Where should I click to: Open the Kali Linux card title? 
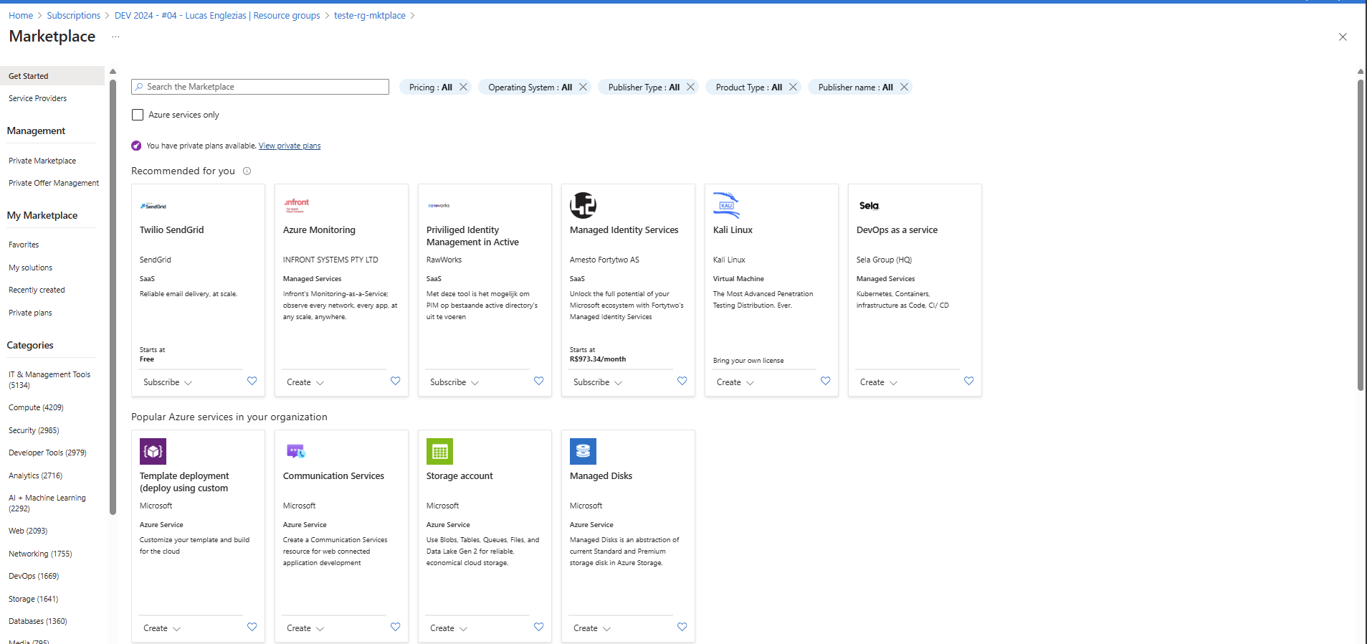pyautogui.click(x=733, y=230)
